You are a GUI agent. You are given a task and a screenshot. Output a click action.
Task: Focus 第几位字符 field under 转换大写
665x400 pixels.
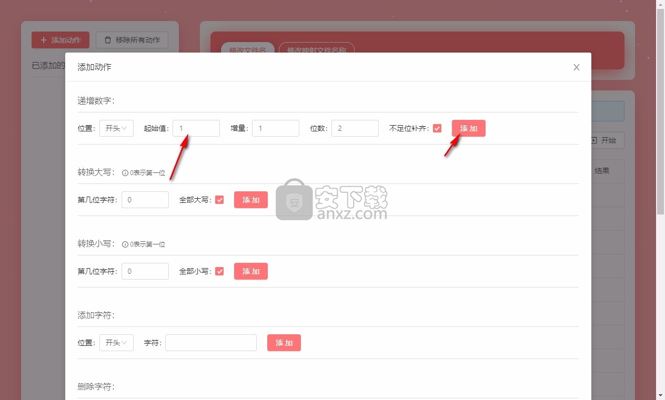click(145, 200)
